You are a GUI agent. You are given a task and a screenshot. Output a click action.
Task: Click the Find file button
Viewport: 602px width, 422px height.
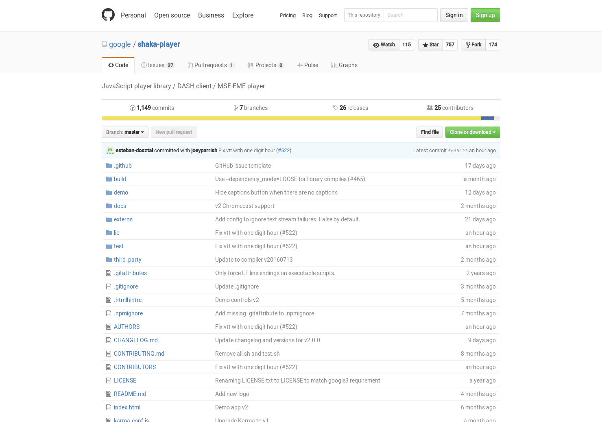[430, 132]
